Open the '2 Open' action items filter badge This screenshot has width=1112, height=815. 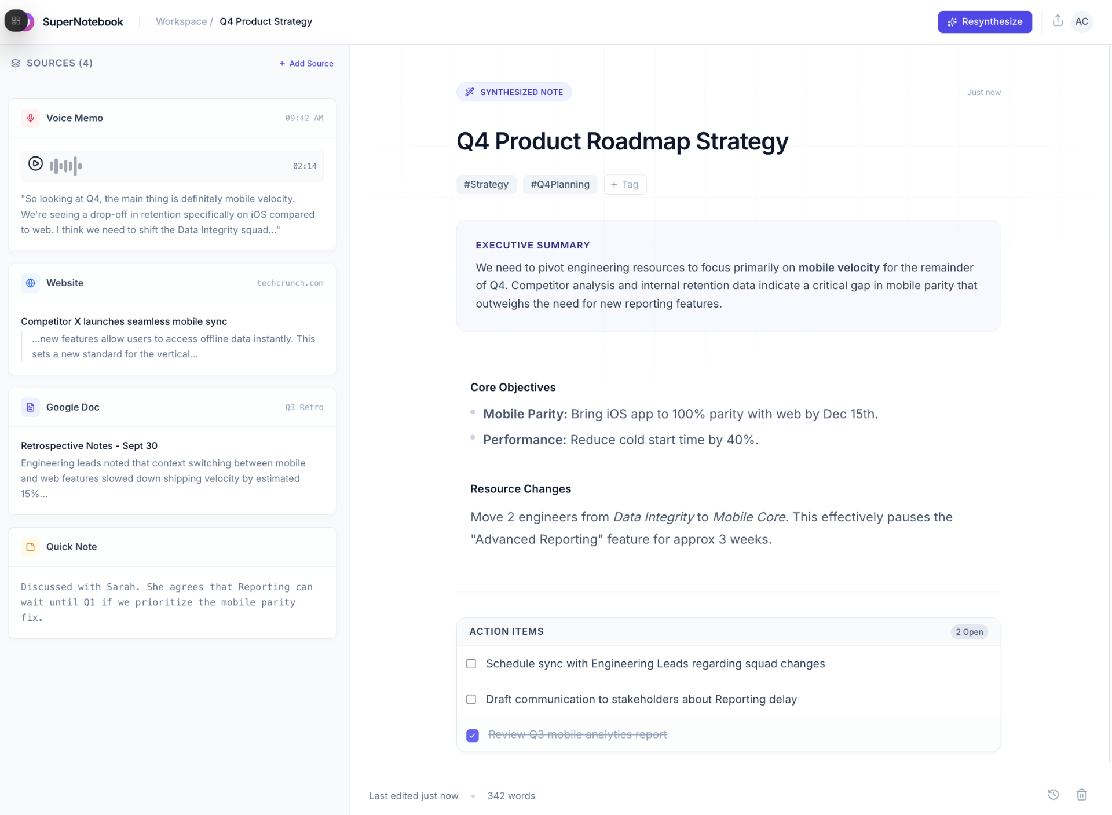pos(970,632)
